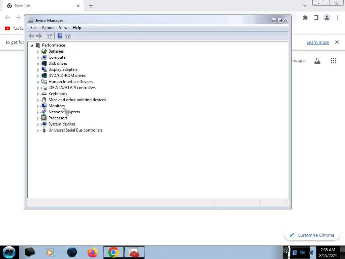The height and width of the screenshot is (259, 345).
Task: Select the System devices row
Action: point(62,124)
